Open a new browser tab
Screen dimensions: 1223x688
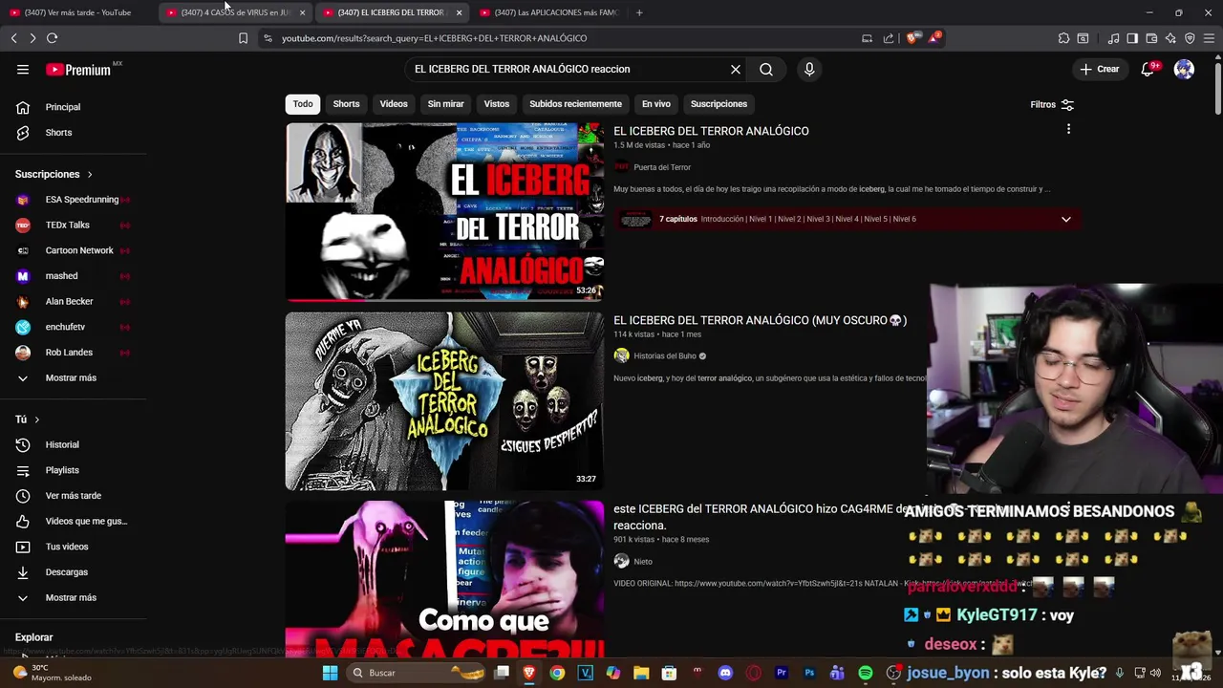click(x=639, y=12)
